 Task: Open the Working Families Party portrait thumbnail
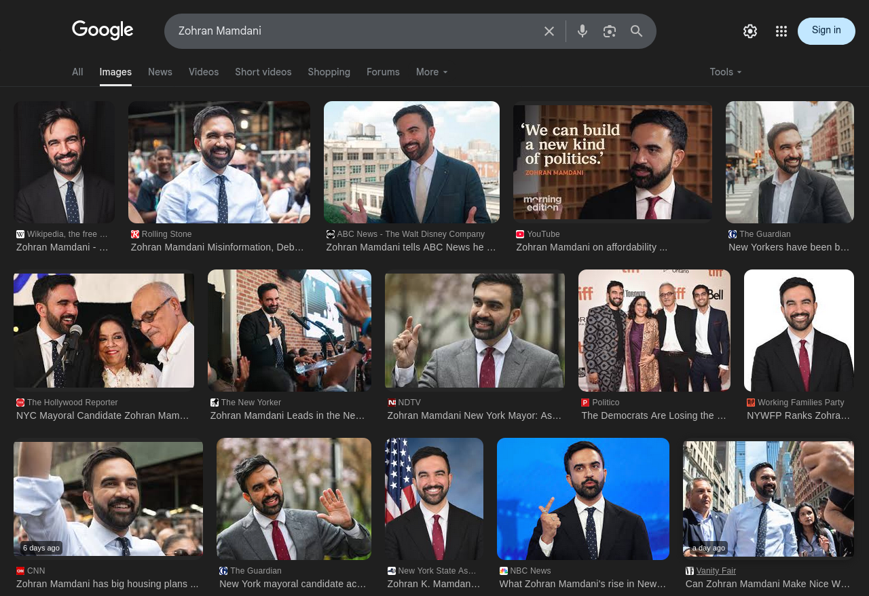(799, 331)
